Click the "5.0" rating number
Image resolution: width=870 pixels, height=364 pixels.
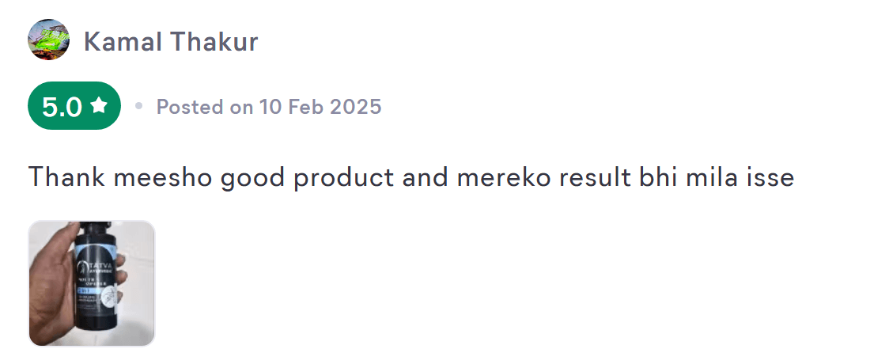click(x=62, y=106)
